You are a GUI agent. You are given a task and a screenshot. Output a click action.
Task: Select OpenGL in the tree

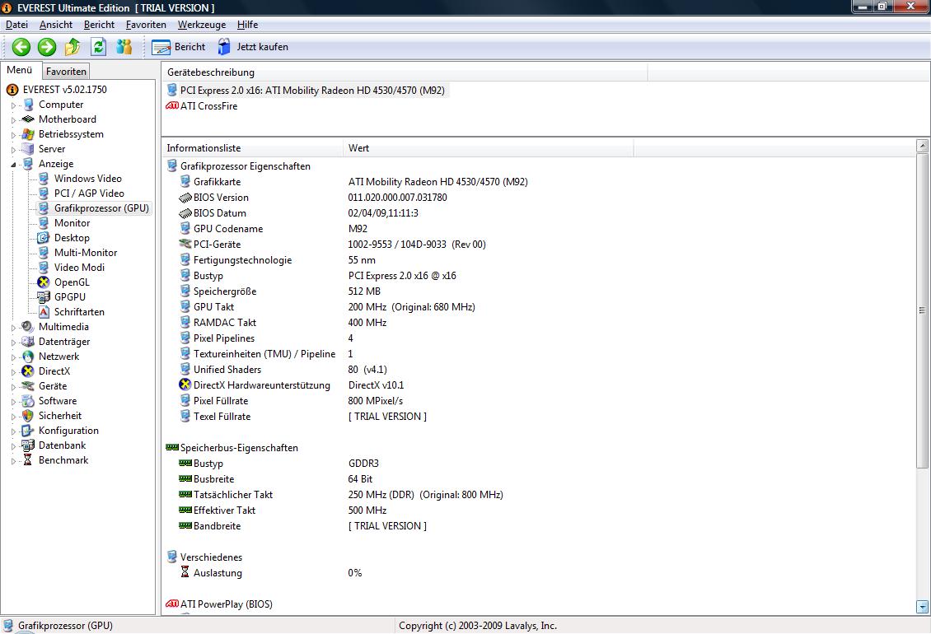click(x=72, y=282)
